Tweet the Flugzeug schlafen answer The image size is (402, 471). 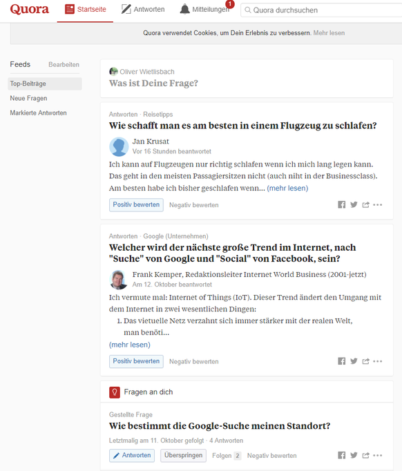pyautogui.click(x=354, y=204)
